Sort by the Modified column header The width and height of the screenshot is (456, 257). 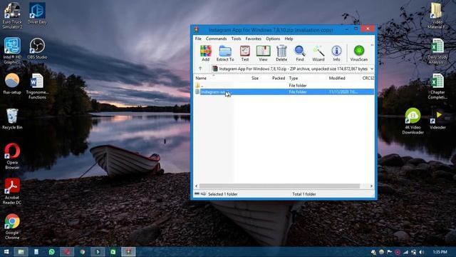(x=337, y=79)
